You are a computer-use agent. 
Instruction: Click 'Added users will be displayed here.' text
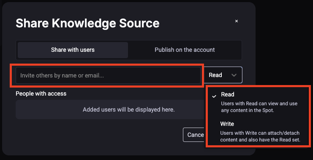[129, 109]
